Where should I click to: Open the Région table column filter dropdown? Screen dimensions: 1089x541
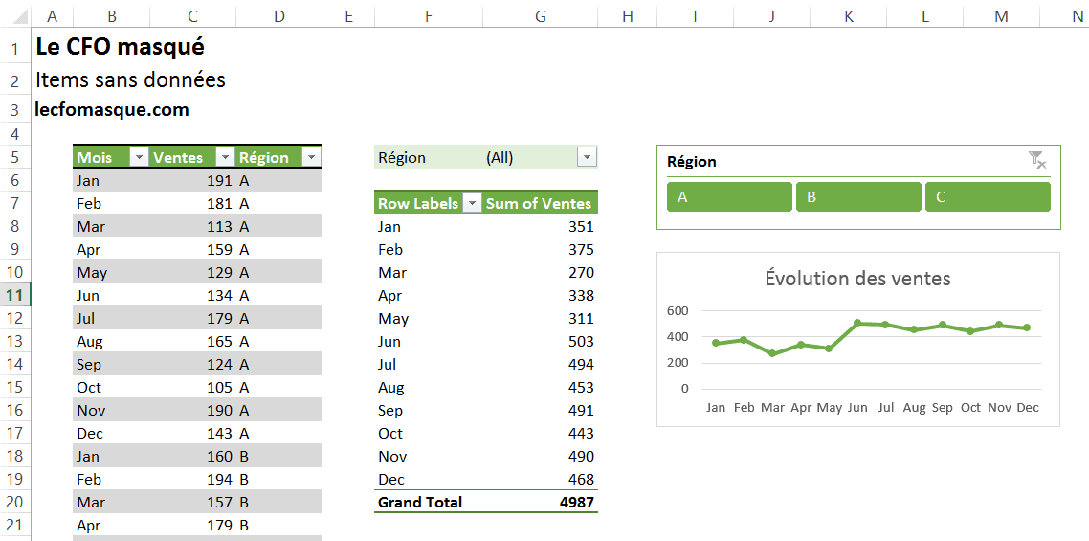point(310,158)
